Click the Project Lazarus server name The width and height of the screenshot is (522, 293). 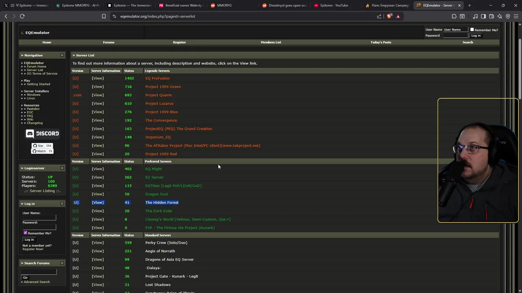(x=159, y=104)
